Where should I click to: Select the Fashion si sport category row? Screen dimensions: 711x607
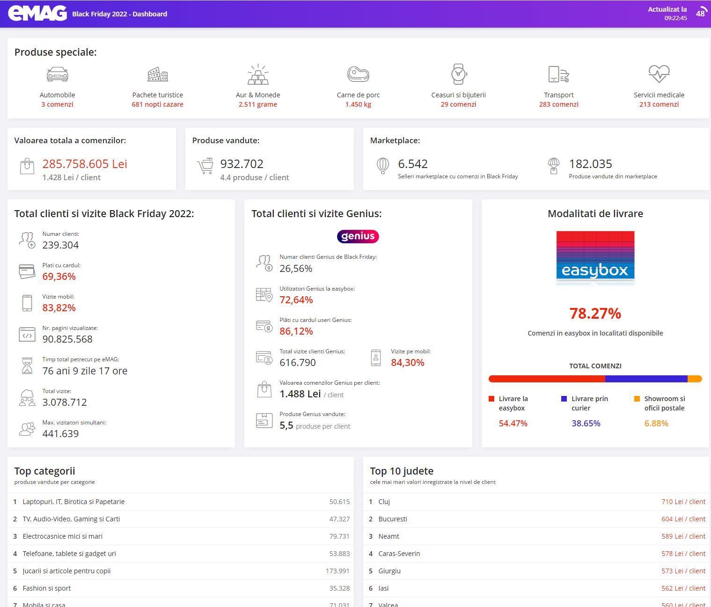click(x=181, y=588)
